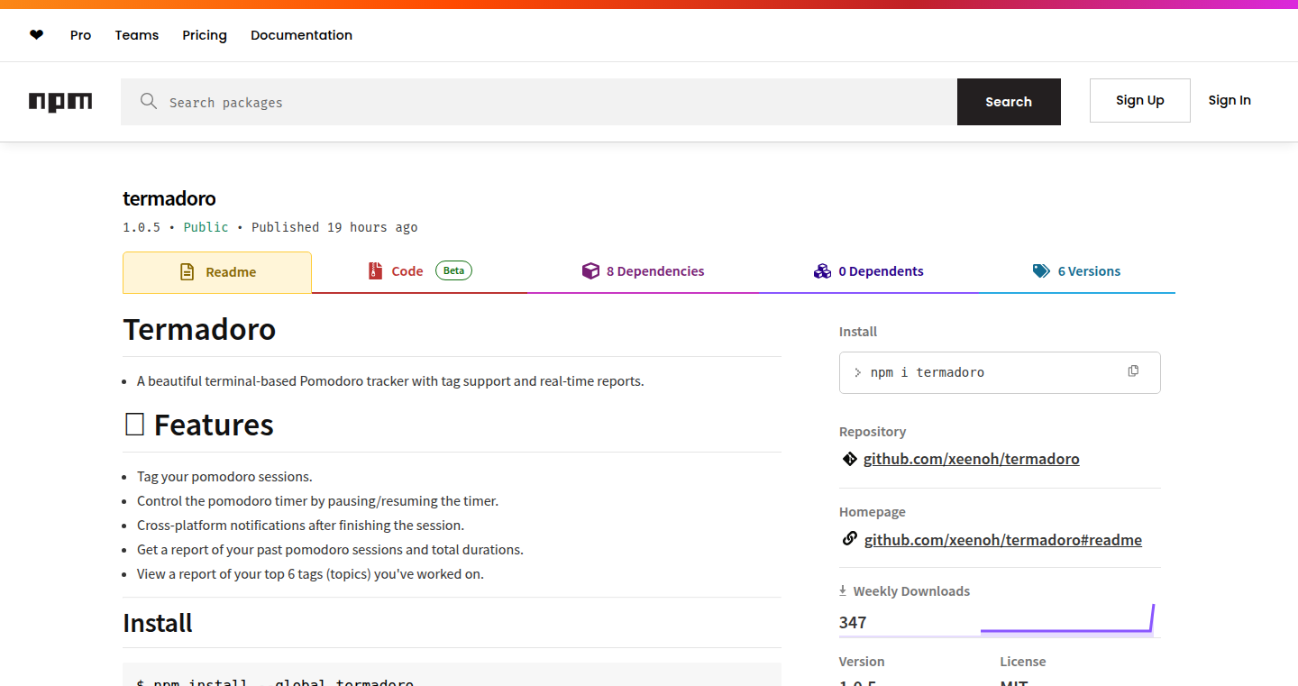The height and width of the screenshot is (686, 1298).
Task: Click the Versions tags icon
Action: tap(1041, 271)
